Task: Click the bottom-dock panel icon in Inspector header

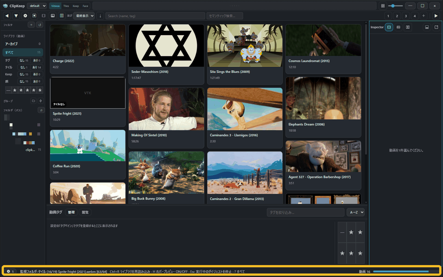Action: [427, 27]
